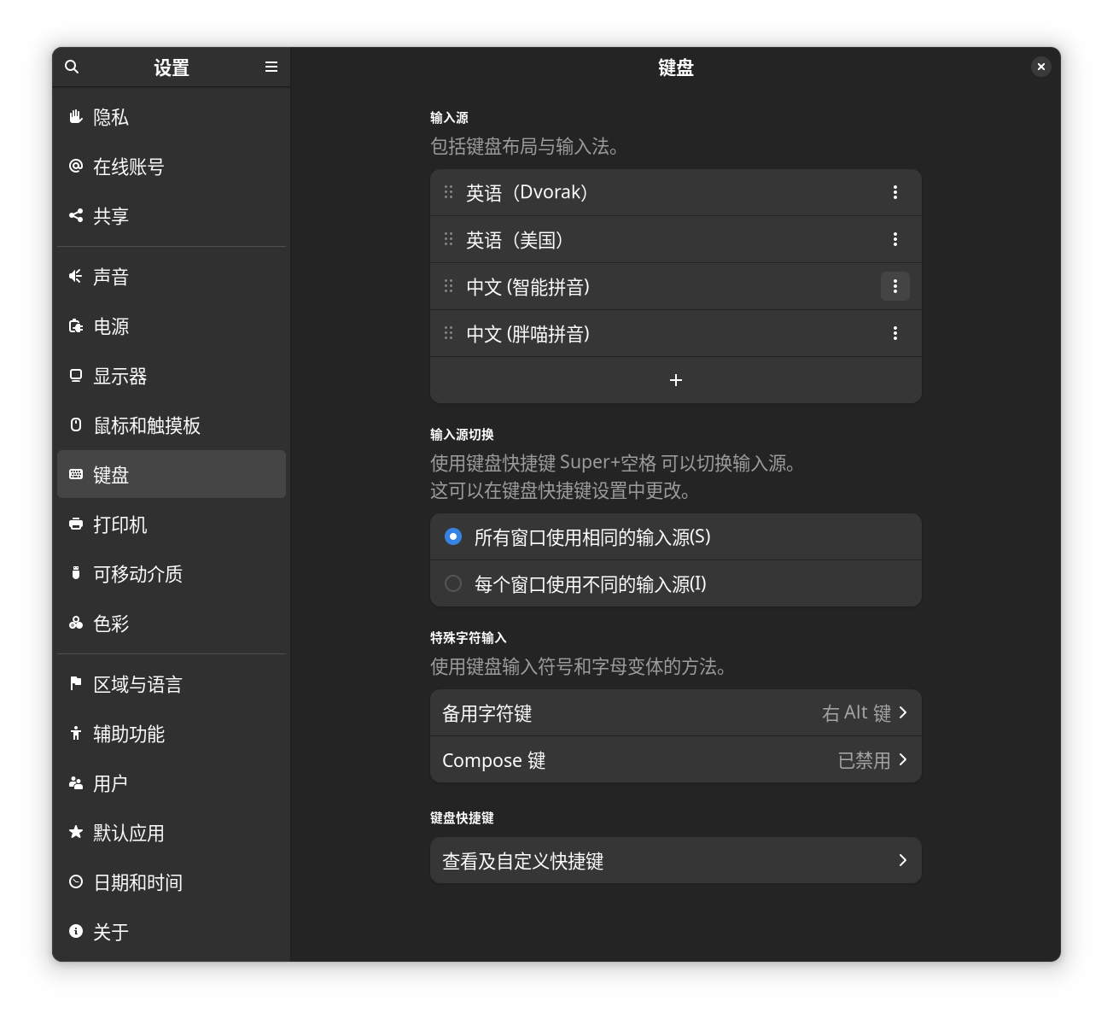Open the Compose 键 row
Viewport: 1113px width, 1019px height.
[676, 759]
